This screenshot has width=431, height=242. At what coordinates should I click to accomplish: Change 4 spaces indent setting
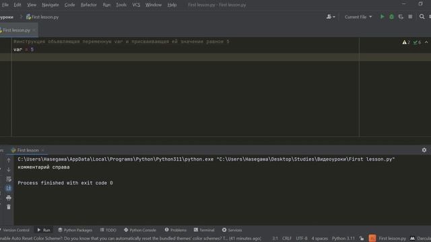pos(320,239)
